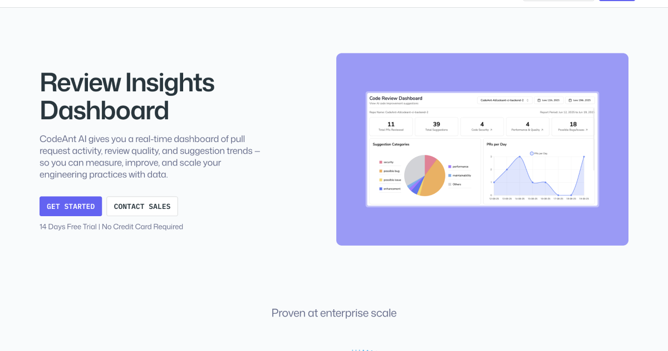Click the GET STARTED button
This screenshot has height=351, width=668.
coord(71,206)
